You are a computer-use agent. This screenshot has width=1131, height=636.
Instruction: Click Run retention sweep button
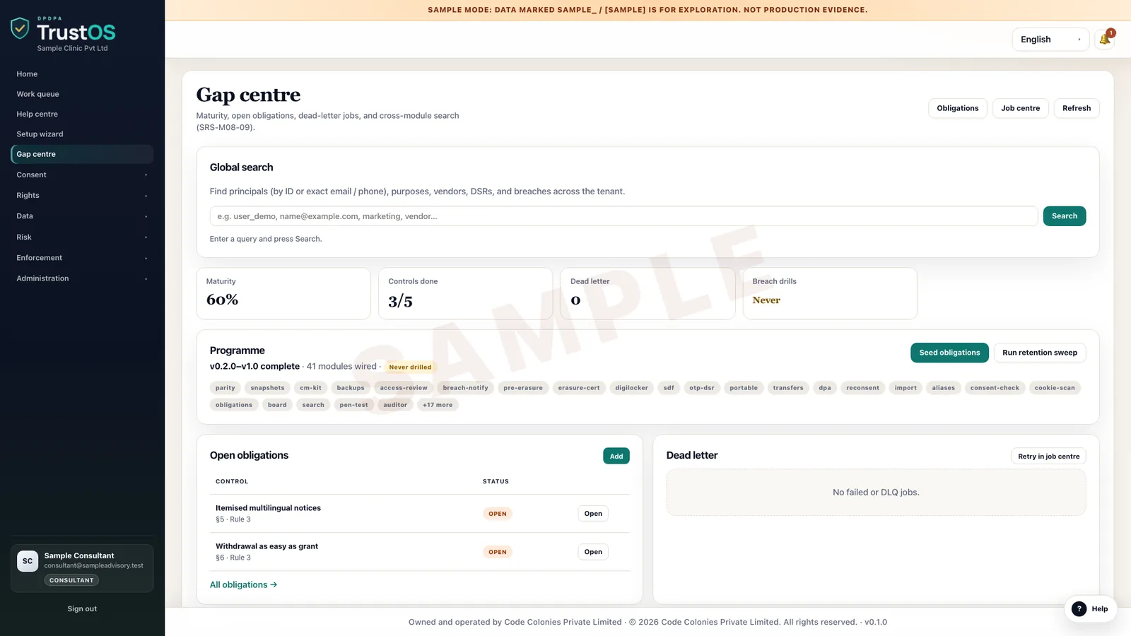click(1040, 353)
